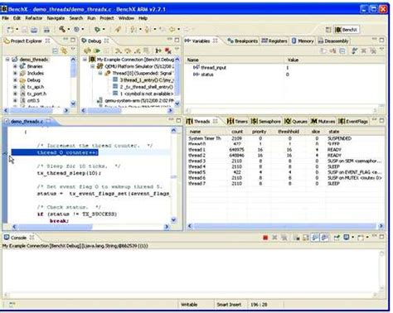Click the Step Over icon in Debug

128,51
